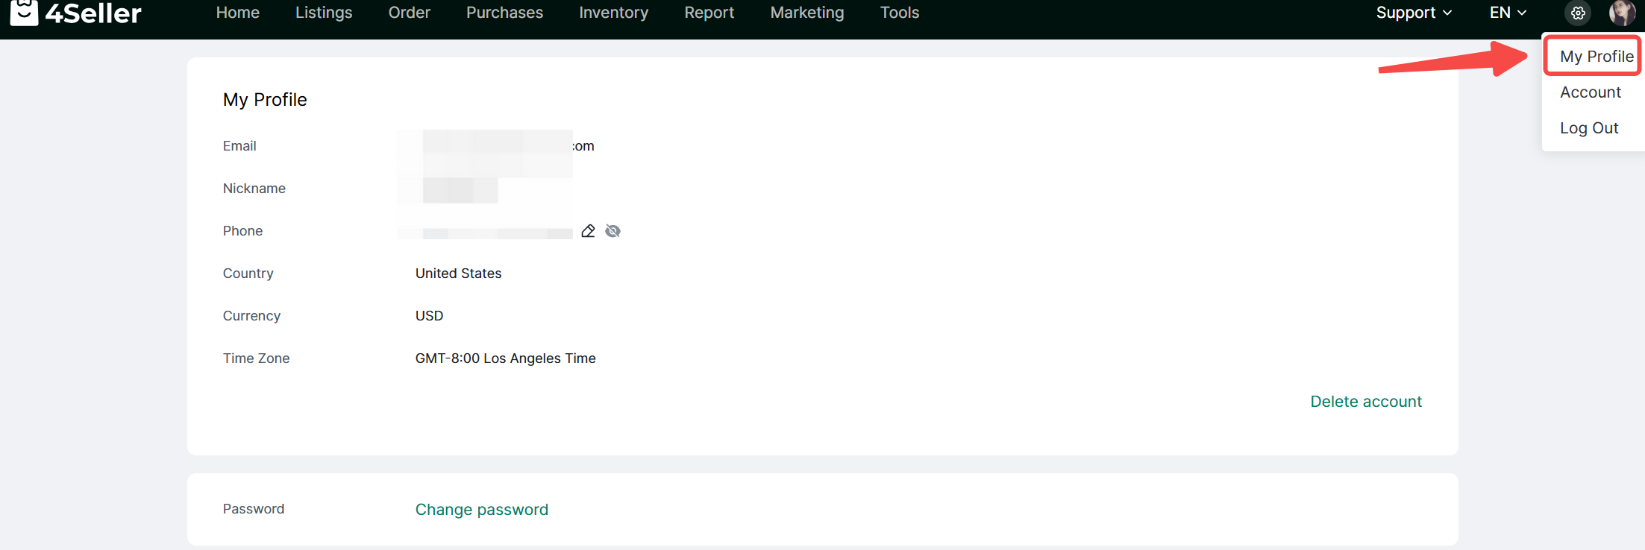
Task: Select Purchases in the top navigation
Action: point(504,13)
